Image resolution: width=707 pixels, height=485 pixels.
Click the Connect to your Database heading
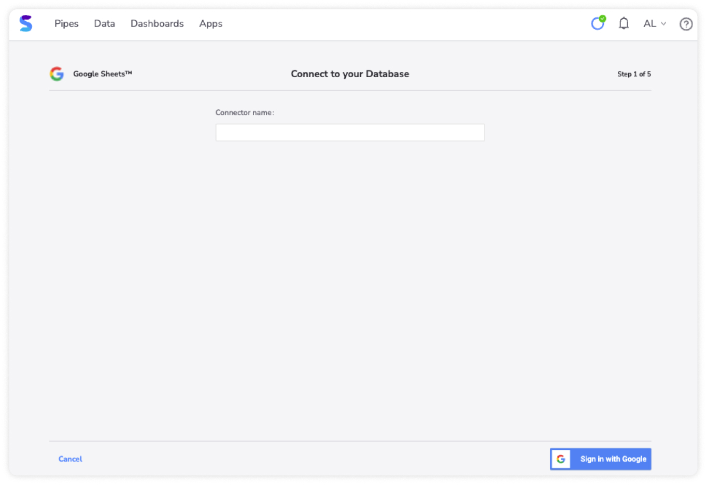(x=350, y=74)
